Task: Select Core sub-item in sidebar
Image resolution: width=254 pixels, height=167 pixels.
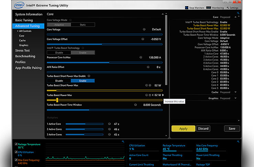Action: tap(22, 36)
